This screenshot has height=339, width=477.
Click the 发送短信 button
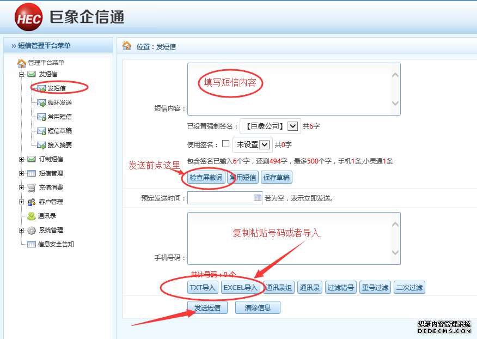coord(207,307)
